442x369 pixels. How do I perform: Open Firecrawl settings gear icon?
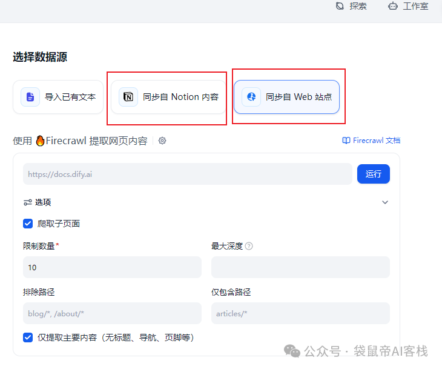[x=162, y=141]
